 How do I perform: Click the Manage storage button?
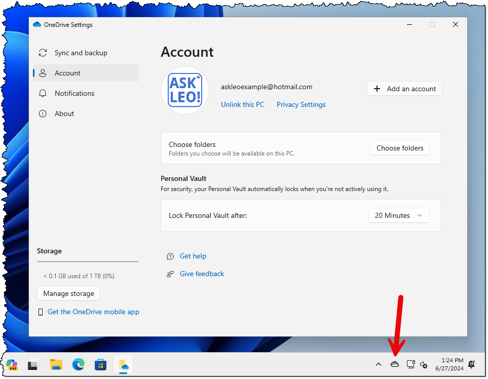68,293
